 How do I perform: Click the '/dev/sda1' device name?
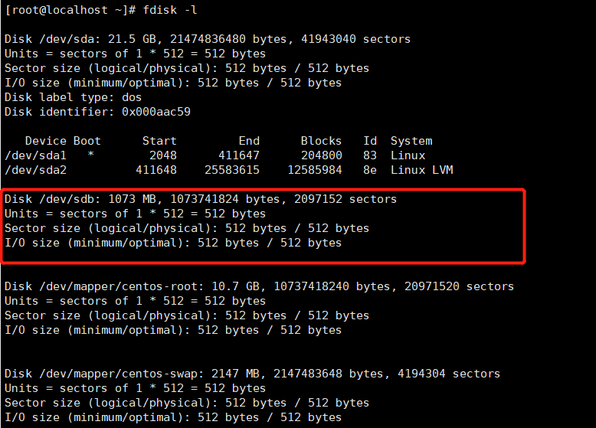coord(35,155)
